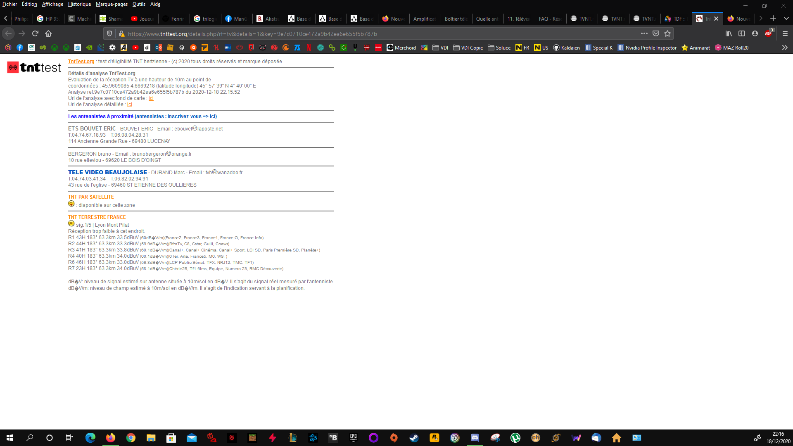Open a new browser tab

point(773,19)
